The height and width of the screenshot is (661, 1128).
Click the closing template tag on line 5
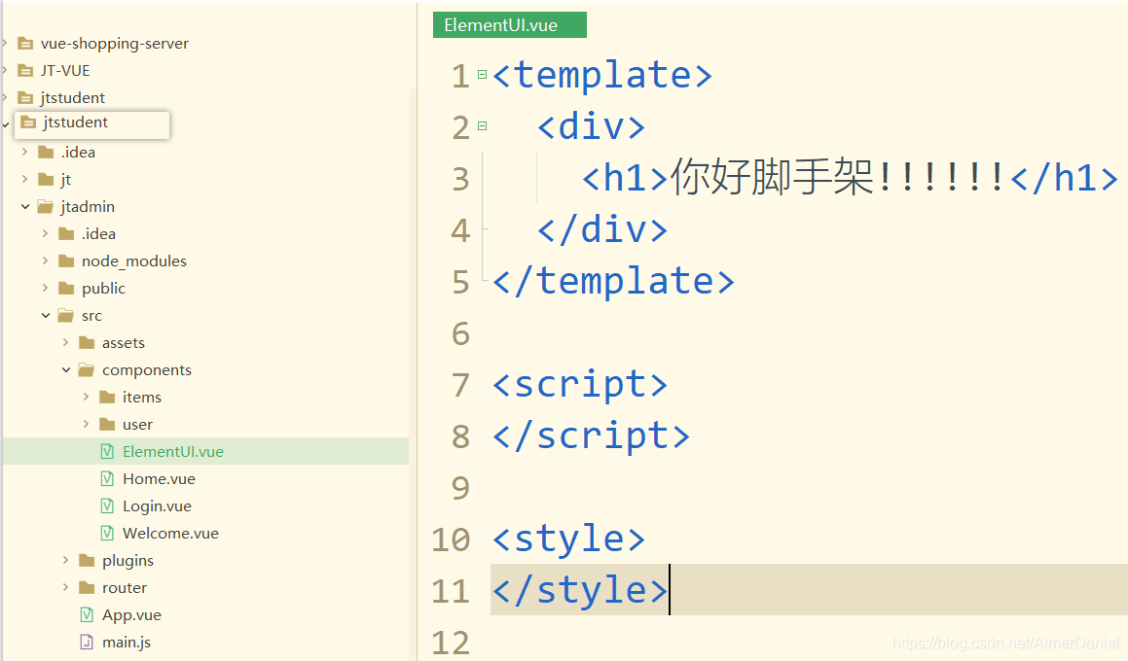point(614,281)
